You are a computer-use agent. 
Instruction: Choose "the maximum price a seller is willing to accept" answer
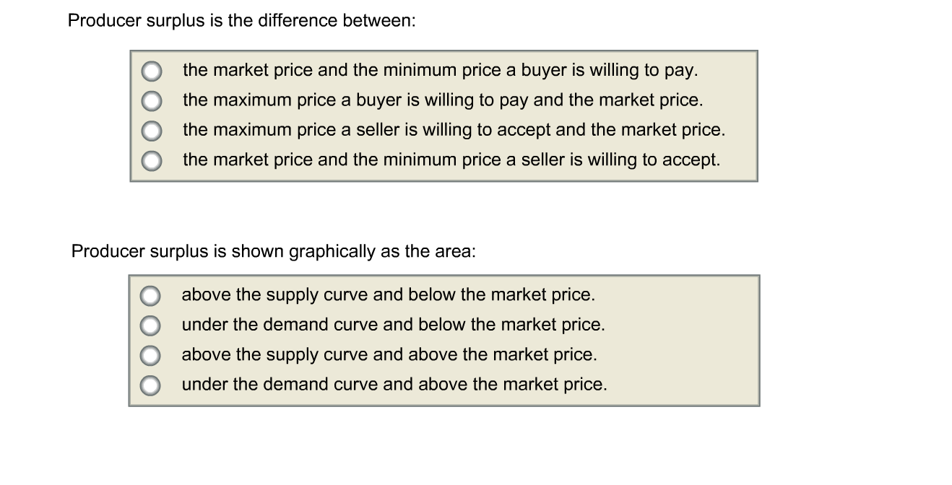150,130
